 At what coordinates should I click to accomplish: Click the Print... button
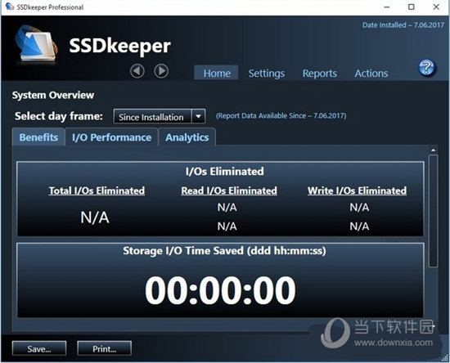105,348
